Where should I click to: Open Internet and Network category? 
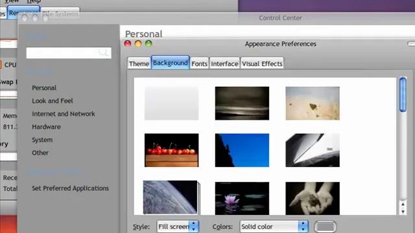click(64, 114)
